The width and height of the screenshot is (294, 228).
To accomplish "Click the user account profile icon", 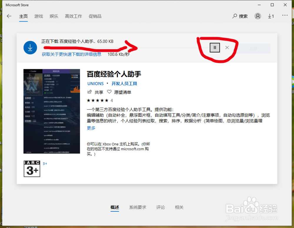I will pos(258,16).
